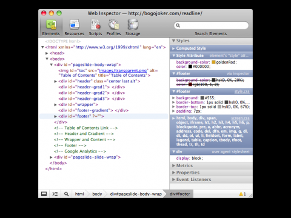Expand the background property triangle
291x218 pixels.
click(x=173, y=98)
